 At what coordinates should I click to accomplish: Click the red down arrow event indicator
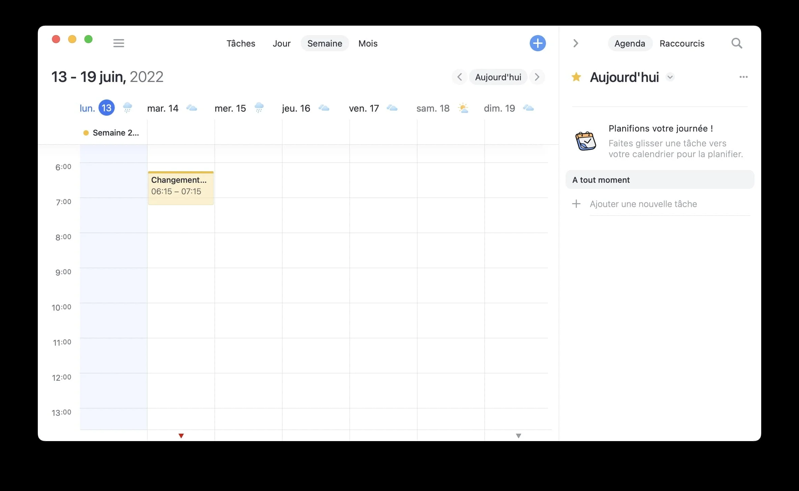pyautogui.click(x=181, y=436)
